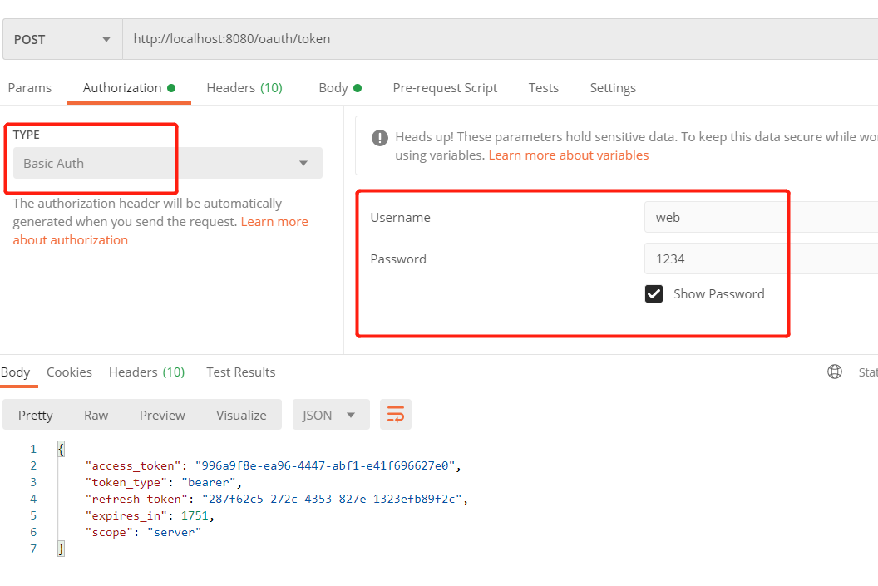This screenshot has height=586, width=878.
Task: Switch to Raw response view
Action: coord(96,415)
